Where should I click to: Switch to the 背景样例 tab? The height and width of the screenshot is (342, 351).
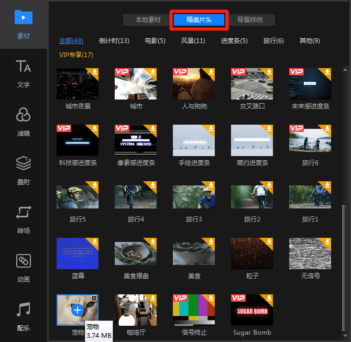[x=250, y=20]
